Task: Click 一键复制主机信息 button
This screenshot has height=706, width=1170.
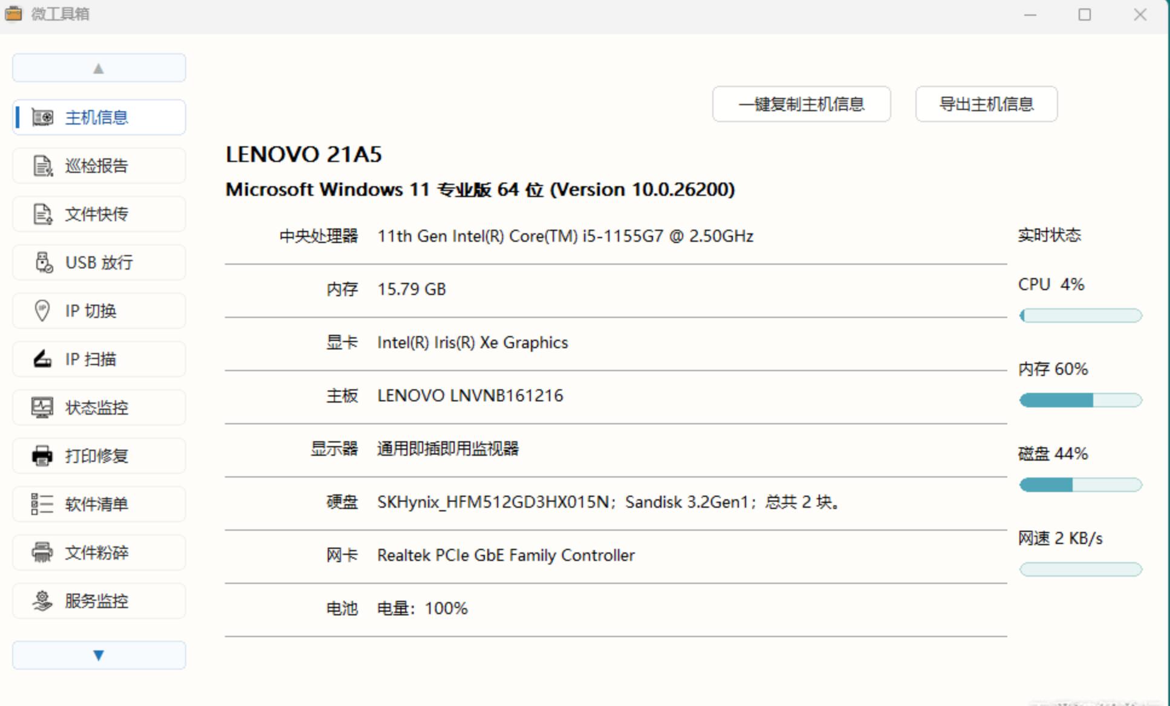Action: point(801,104)
